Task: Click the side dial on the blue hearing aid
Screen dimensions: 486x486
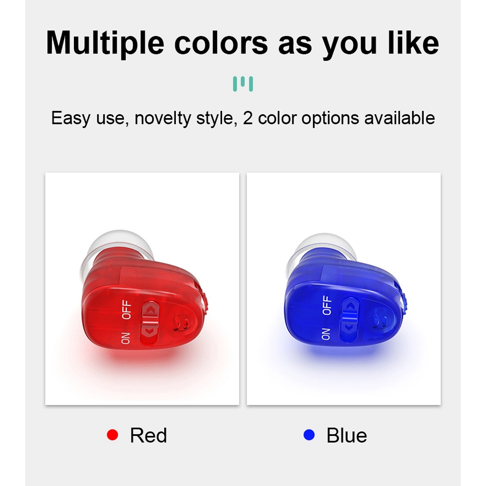Action: click(405, 302)
